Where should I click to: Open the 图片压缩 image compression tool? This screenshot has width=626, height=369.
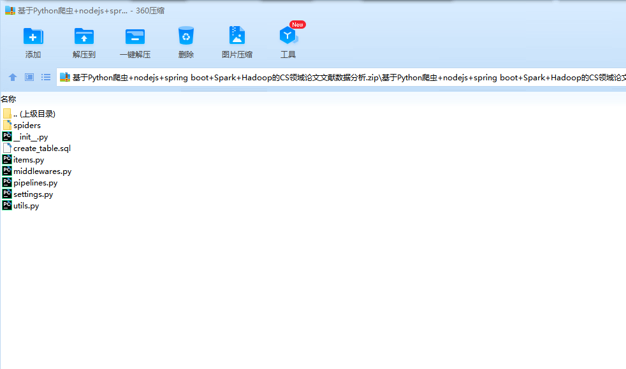pos(237,36)
